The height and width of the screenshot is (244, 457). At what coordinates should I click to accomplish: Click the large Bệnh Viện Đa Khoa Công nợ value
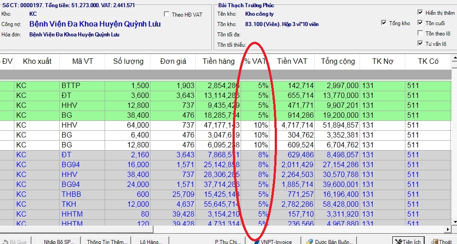click(95, 24)
